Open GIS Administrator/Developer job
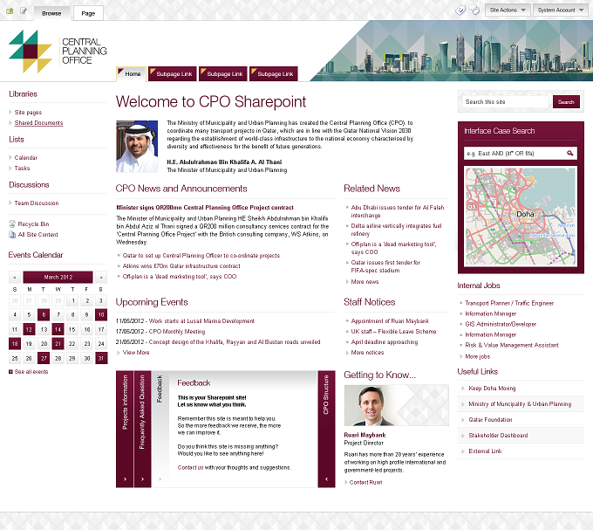 tap(501, 325)
